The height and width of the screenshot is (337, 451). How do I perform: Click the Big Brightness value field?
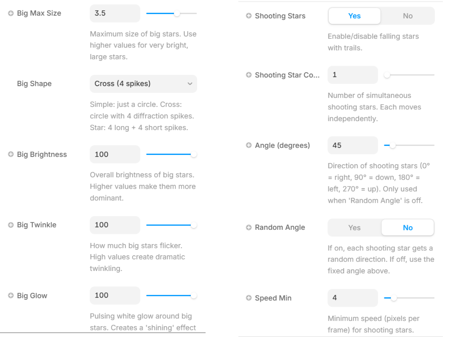pos(115,154)
